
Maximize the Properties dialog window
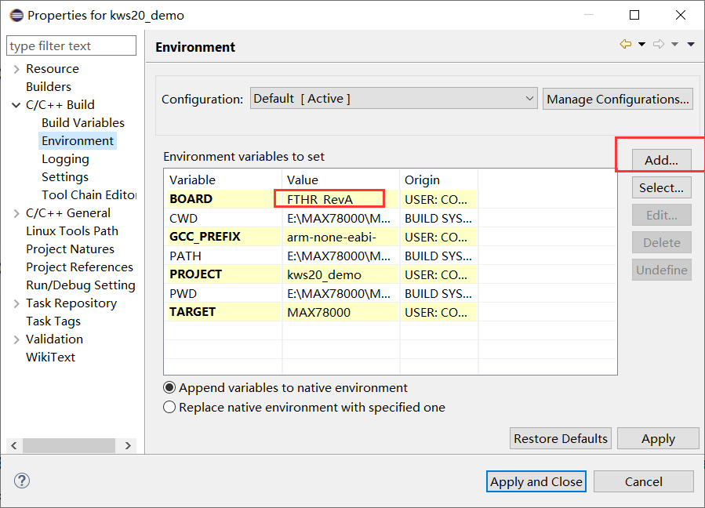click(634, 15)
